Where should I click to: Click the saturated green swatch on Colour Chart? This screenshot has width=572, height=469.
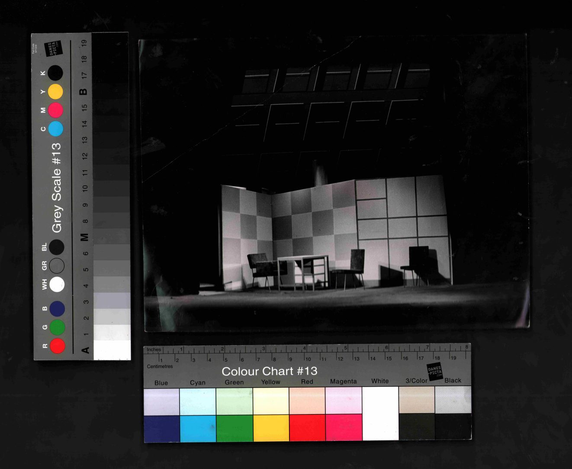point(234,428)
